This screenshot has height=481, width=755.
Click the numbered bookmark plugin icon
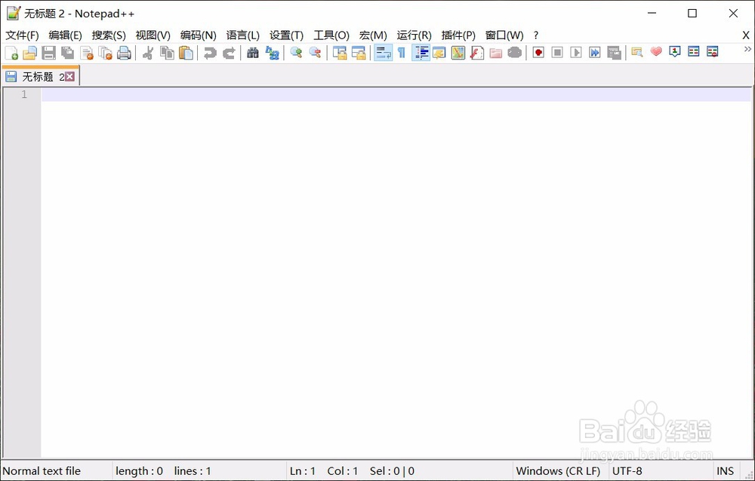pos(674,51)
